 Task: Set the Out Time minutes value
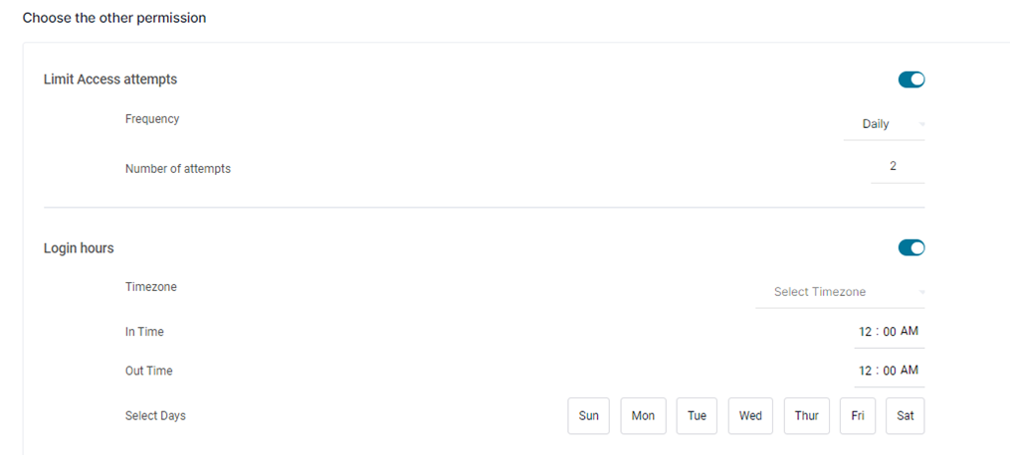click(x=890, y=371)
